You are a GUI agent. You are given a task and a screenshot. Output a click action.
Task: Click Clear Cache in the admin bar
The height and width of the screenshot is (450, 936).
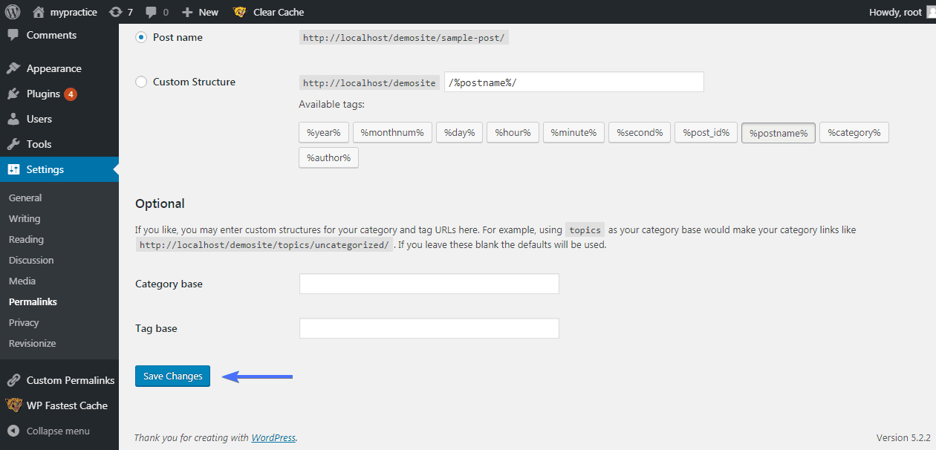point(279,12)
